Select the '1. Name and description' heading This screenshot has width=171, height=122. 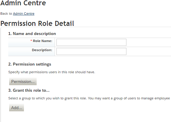coord(32,34)
